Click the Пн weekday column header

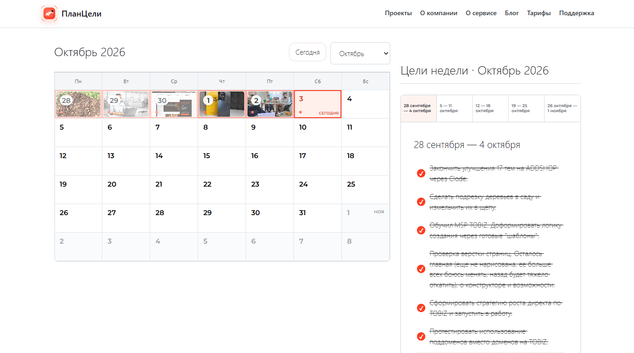pos(78,81)
